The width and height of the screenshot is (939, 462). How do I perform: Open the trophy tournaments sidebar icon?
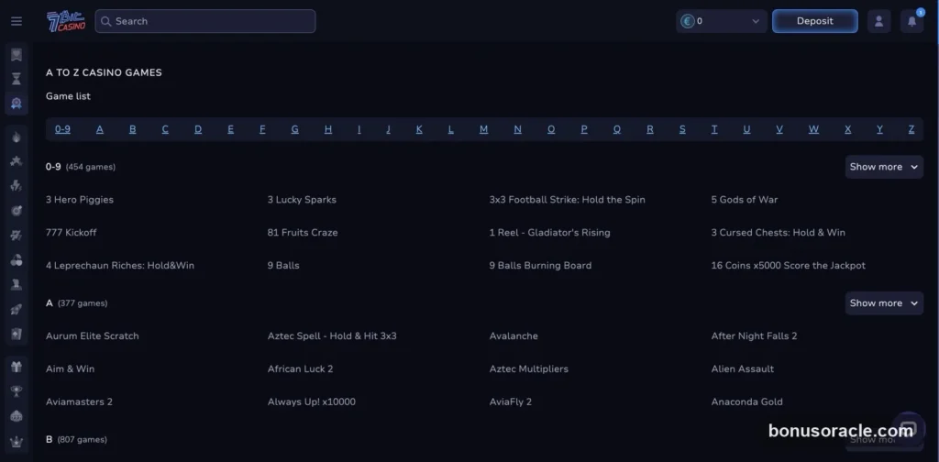pyautogui.click(x=17, y=391)
